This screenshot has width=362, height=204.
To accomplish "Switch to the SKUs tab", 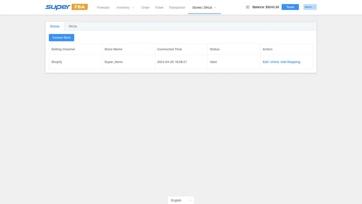I will [x=73, y=26].
